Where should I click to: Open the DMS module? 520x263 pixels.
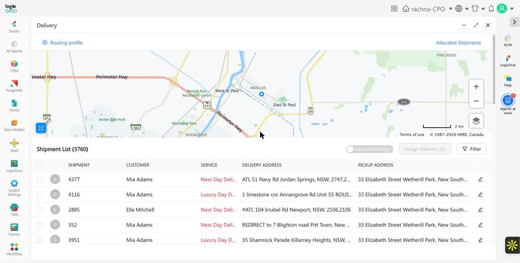[x=14, y=146]
